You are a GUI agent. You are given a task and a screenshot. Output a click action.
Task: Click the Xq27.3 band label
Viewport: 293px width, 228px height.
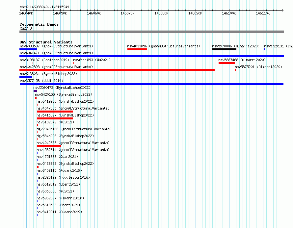[x=26, y=28]
